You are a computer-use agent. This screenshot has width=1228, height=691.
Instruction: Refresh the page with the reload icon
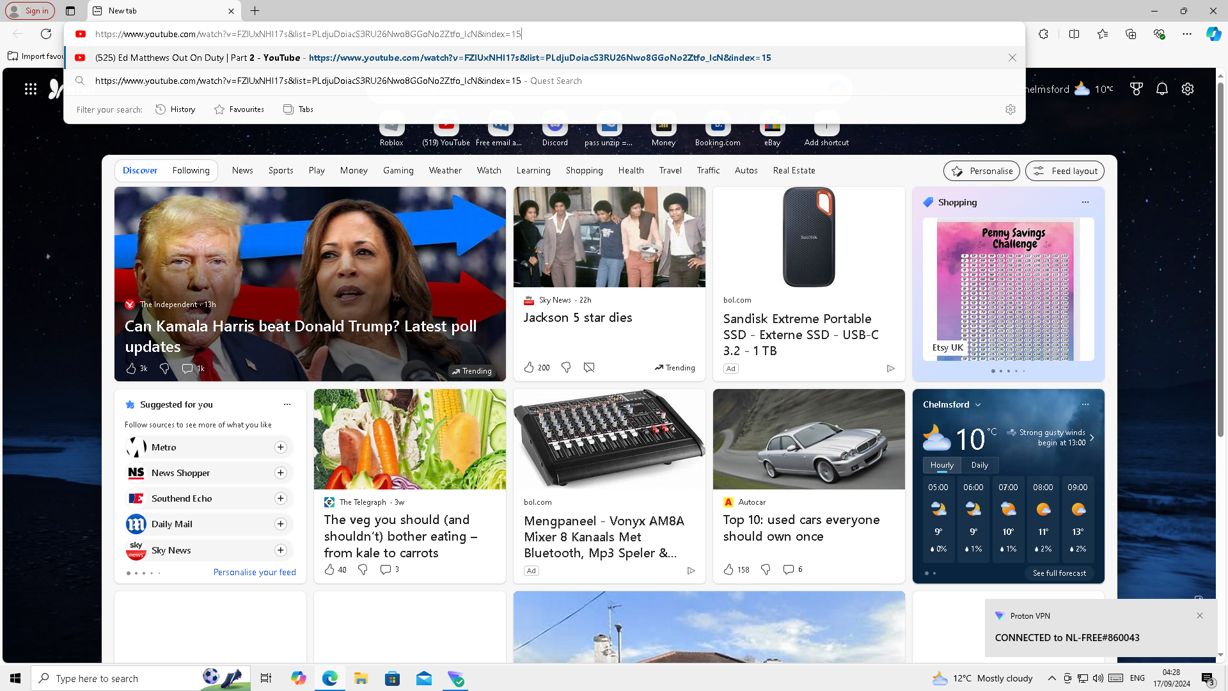(46, 34)
